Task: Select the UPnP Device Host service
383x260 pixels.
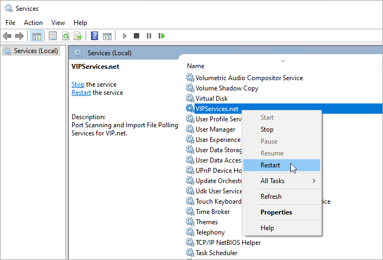Action: pyautogui.click(x=218, y=170)
